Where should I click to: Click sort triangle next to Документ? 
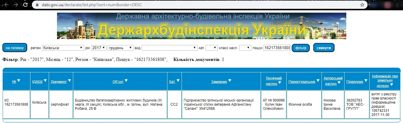[x=69, y=81]
